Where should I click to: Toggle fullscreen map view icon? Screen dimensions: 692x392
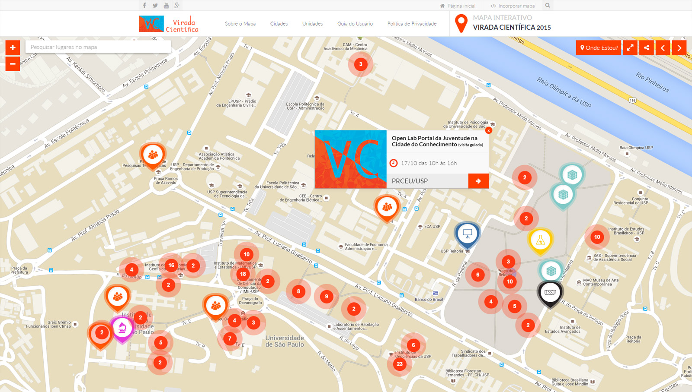point(630,47)
